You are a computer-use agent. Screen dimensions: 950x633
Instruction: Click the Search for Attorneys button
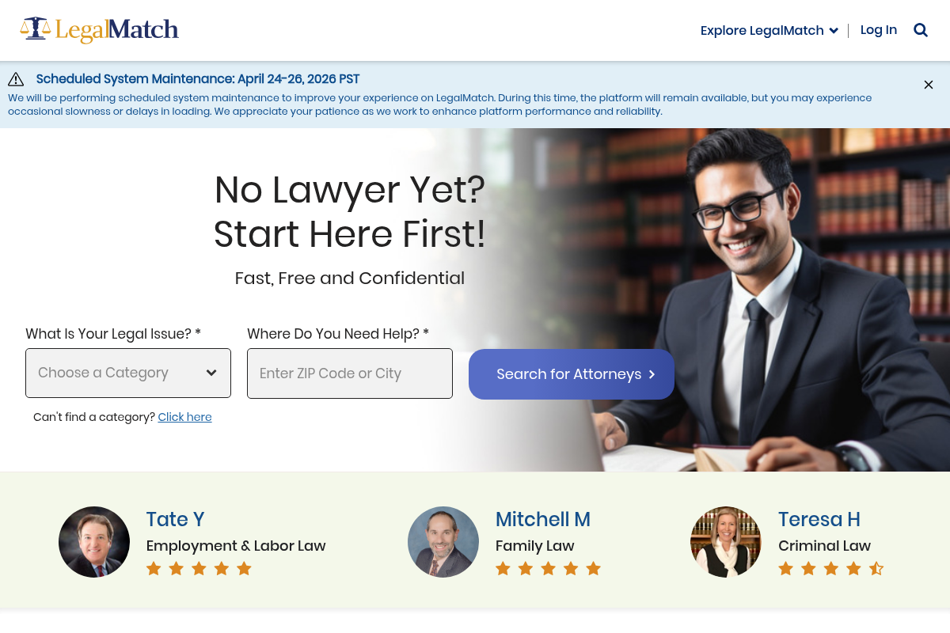tap(572, 374)
